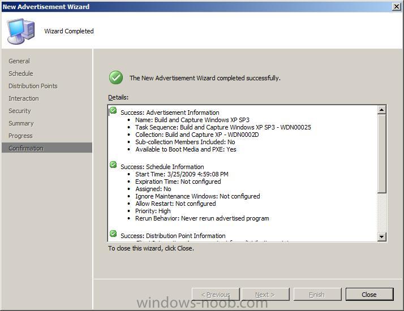
Task: Select the General step in sidebar
Action: [x=19, y=61]
